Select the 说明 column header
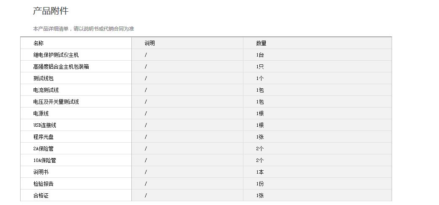The width and height of the screenshot is (439, 205). 150,43
